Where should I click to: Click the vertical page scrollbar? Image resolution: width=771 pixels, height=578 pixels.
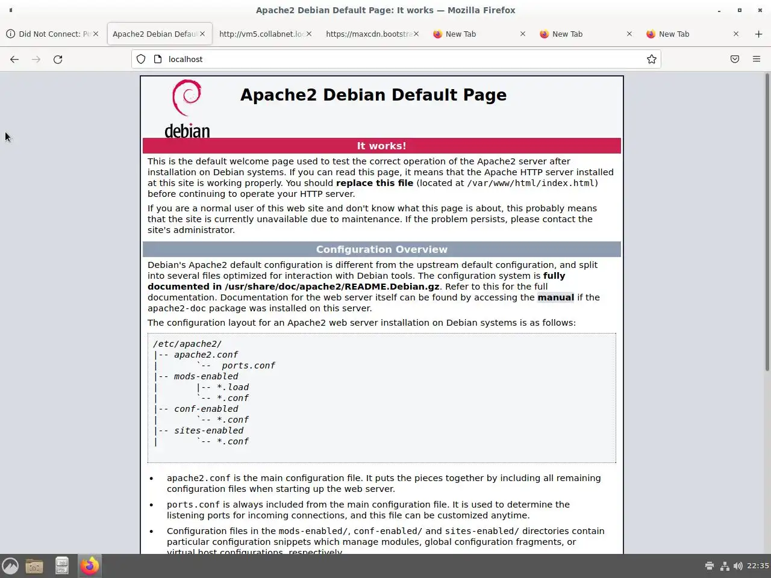click(x=767, y=222)
